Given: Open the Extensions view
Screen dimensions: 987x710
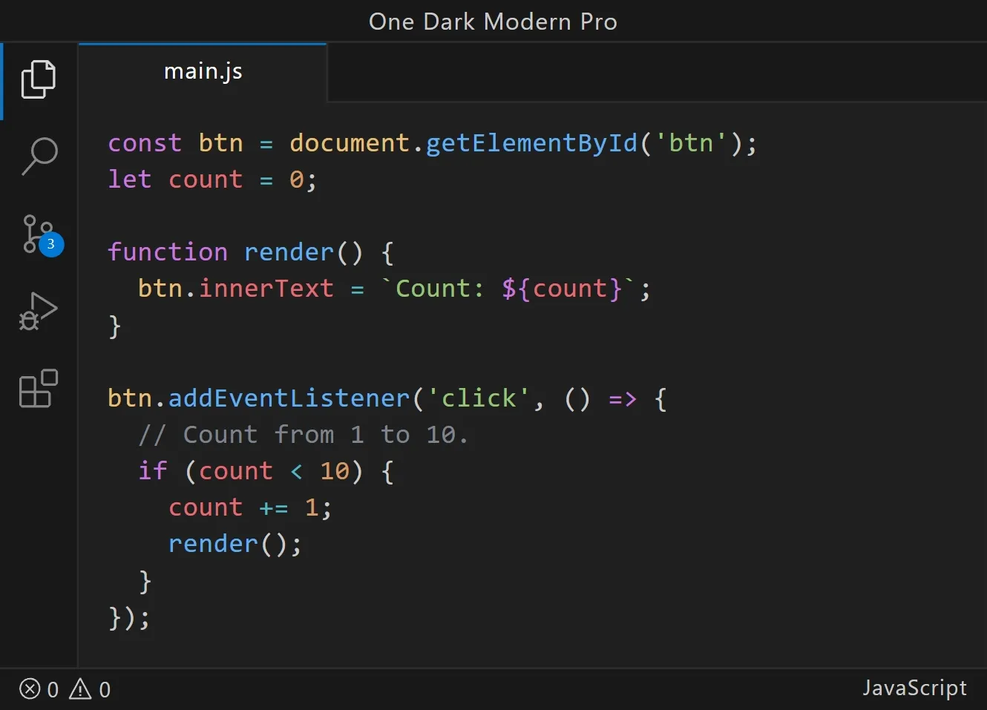Looking at the screenshot, I should click(38, 388).
